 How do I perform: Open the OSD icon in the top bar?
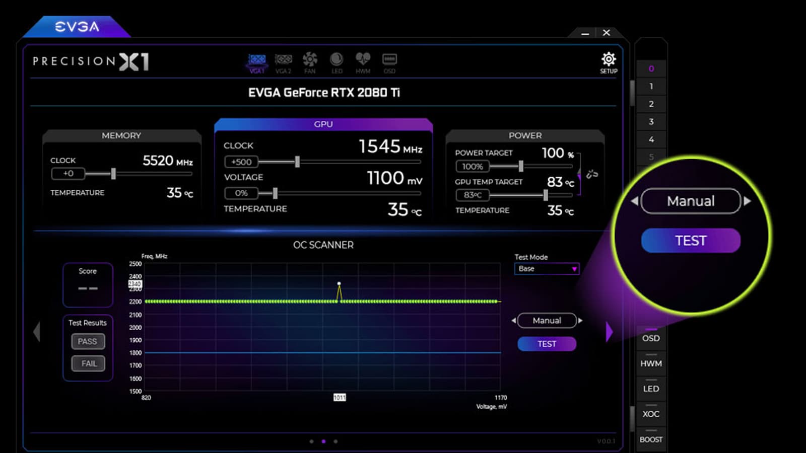click(389, 62)
